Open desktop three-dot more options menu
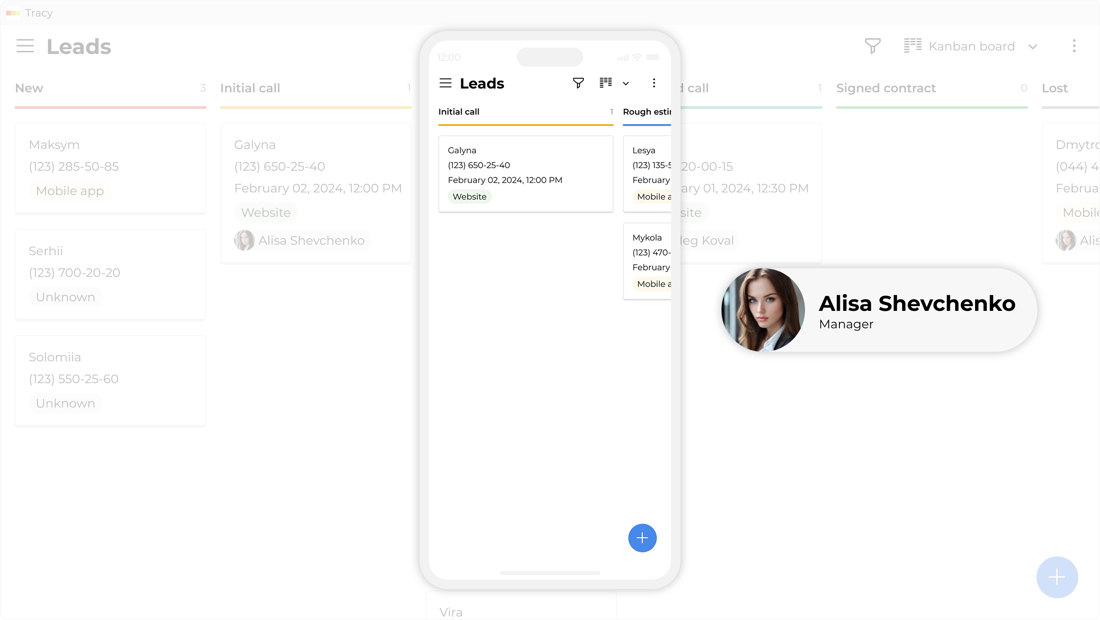The image size is (1100, 620). click(x=1074, y=46)
